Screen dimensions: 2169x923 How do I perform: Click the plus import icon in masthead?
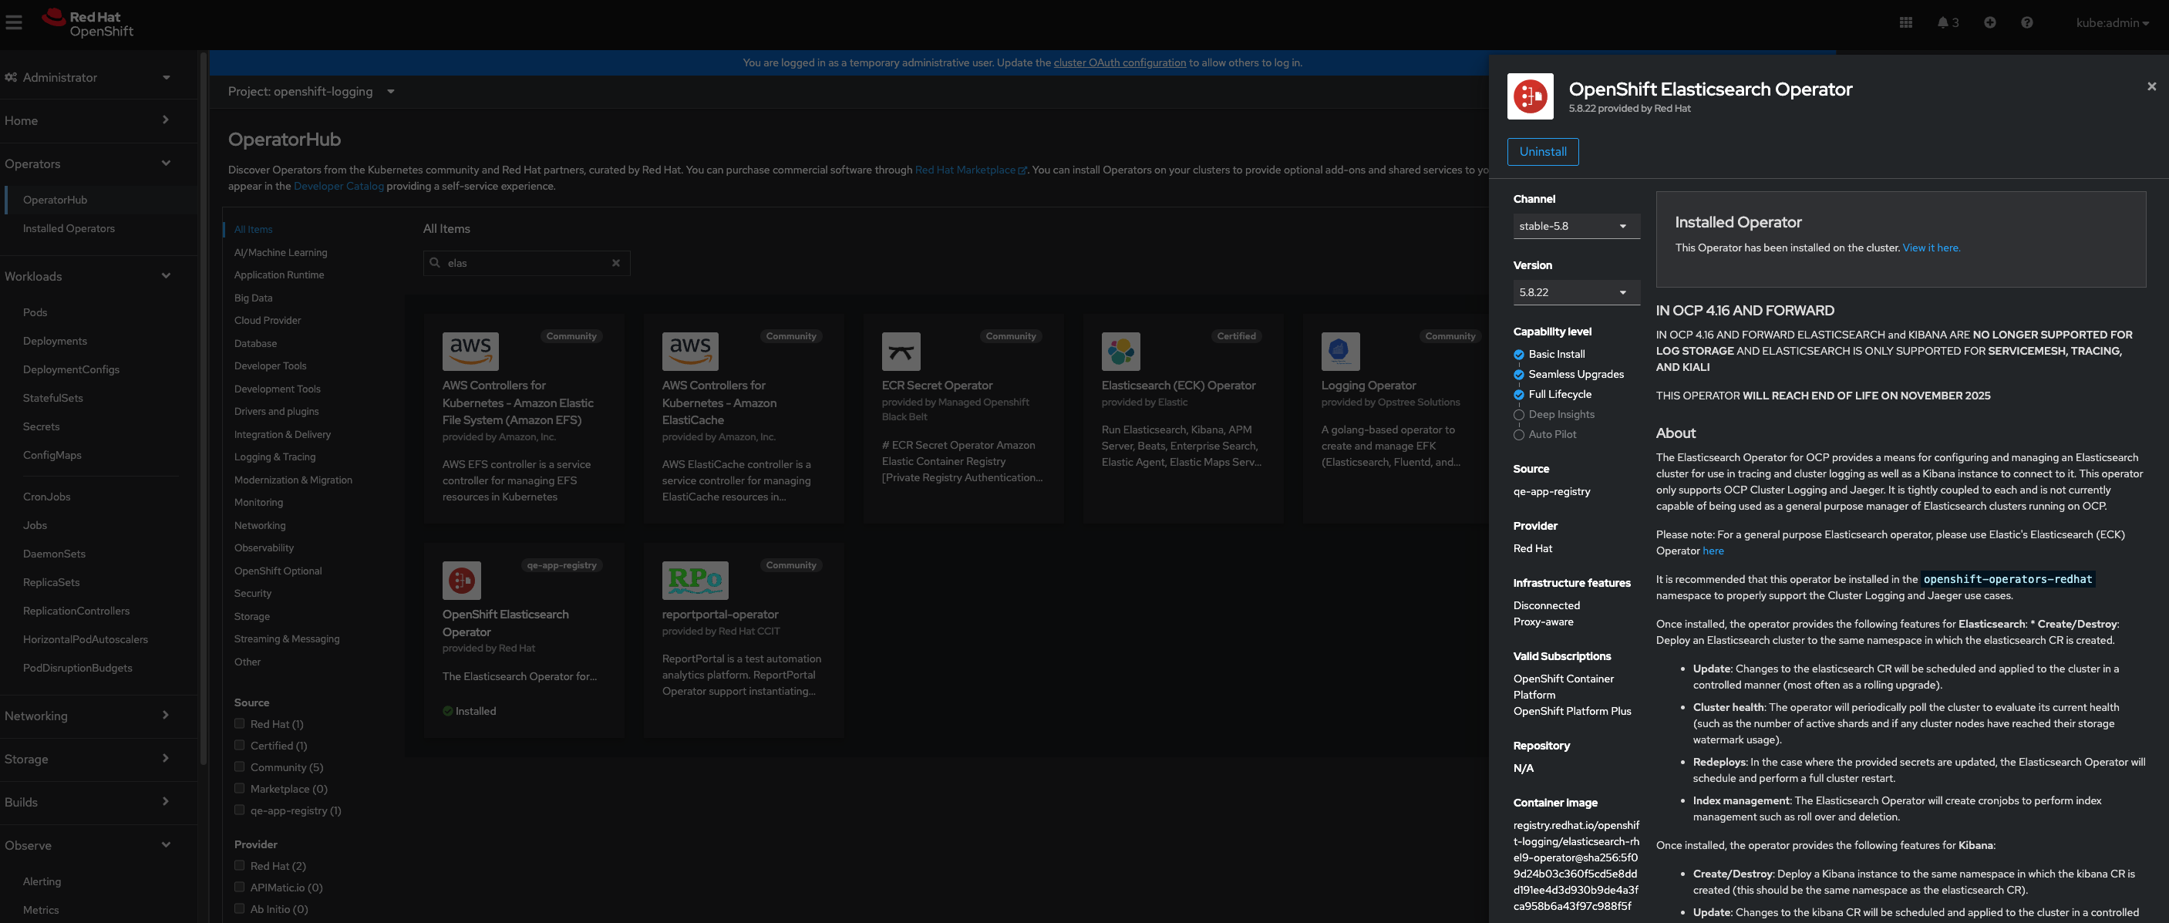click(x=1989, y=22)
